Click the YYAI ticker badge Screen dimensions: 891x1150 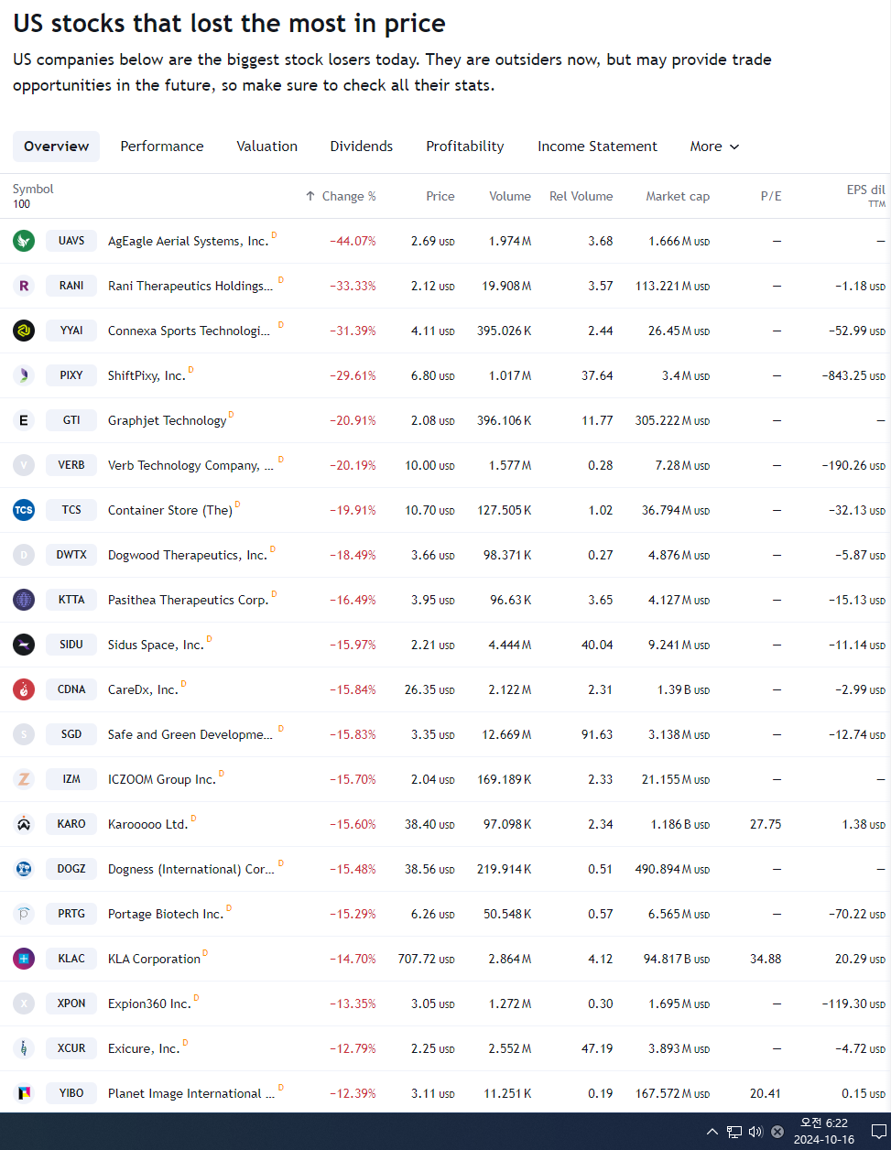(x=71, y=331)
